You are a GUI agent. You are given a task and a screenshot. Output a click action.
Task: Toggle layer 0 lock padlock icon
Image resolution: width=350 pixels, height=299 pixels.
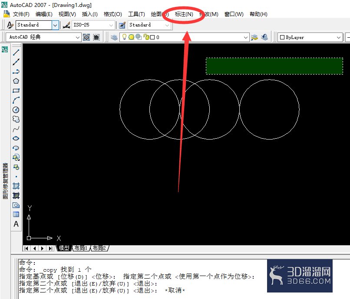[x=146, y=37]
